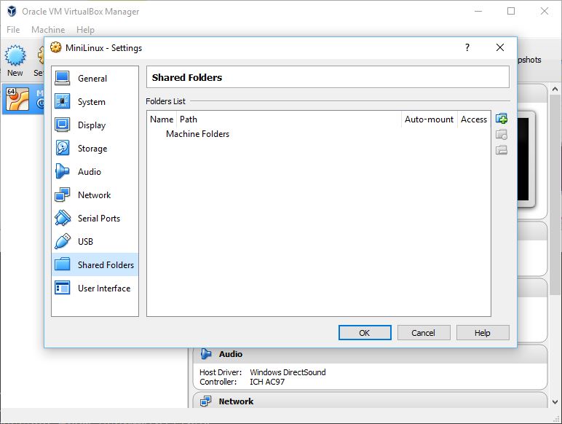Image resolution: width=562 pixels, height=424 pixels.
Task: Close the MiniLinux Settings dialog
Action: [500, 47]
